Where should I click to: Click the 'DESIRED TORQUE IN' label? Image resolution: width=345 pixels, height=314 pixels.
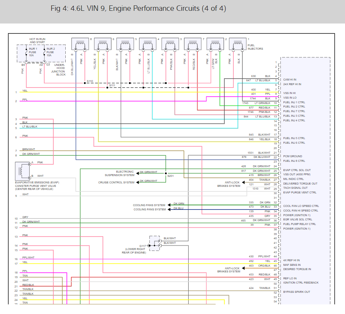(x=297, y=269)
